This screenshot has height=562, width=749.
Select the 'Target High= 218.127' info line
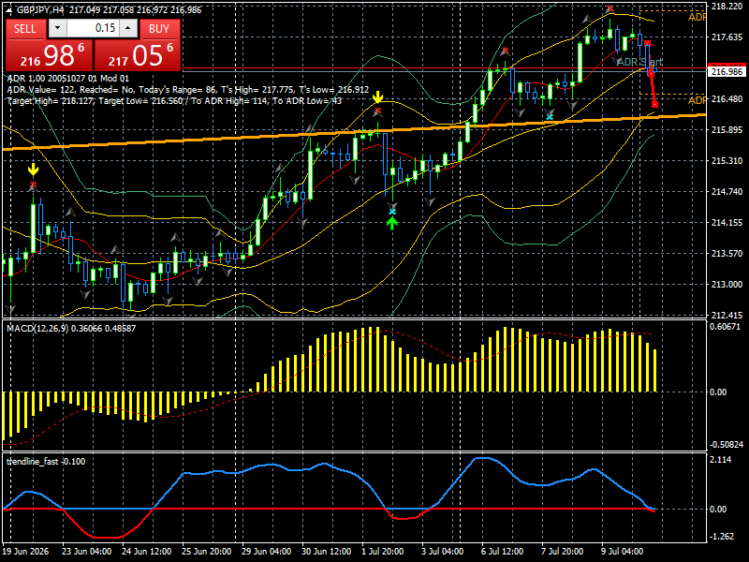pyautogui.click(x=174, y=101)
